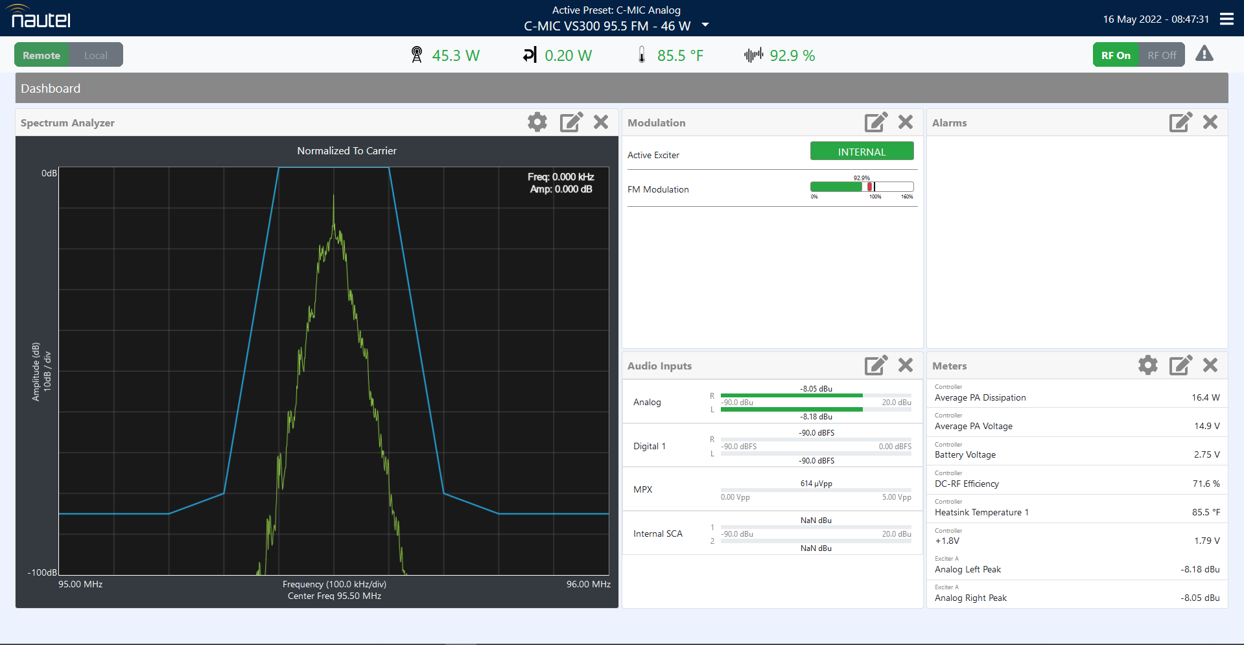Close the Audio Inputs panel
This screenshot has width=1244, height=645.
point(906,365)
